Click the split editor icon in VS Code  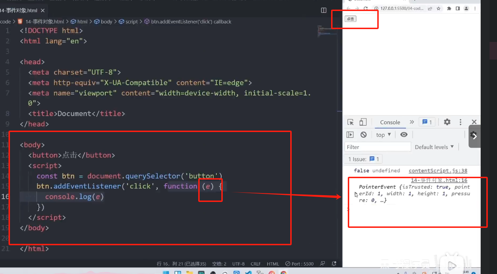click(x=324, y=10)
